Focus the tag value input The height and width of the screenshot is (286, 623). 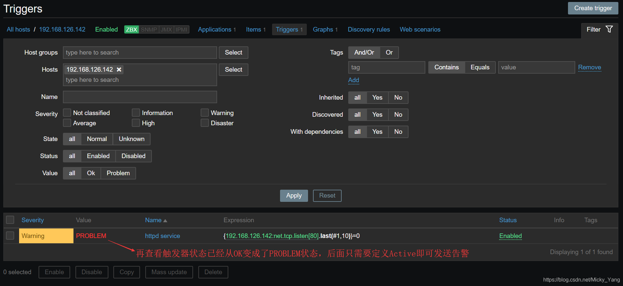point(537,67)
